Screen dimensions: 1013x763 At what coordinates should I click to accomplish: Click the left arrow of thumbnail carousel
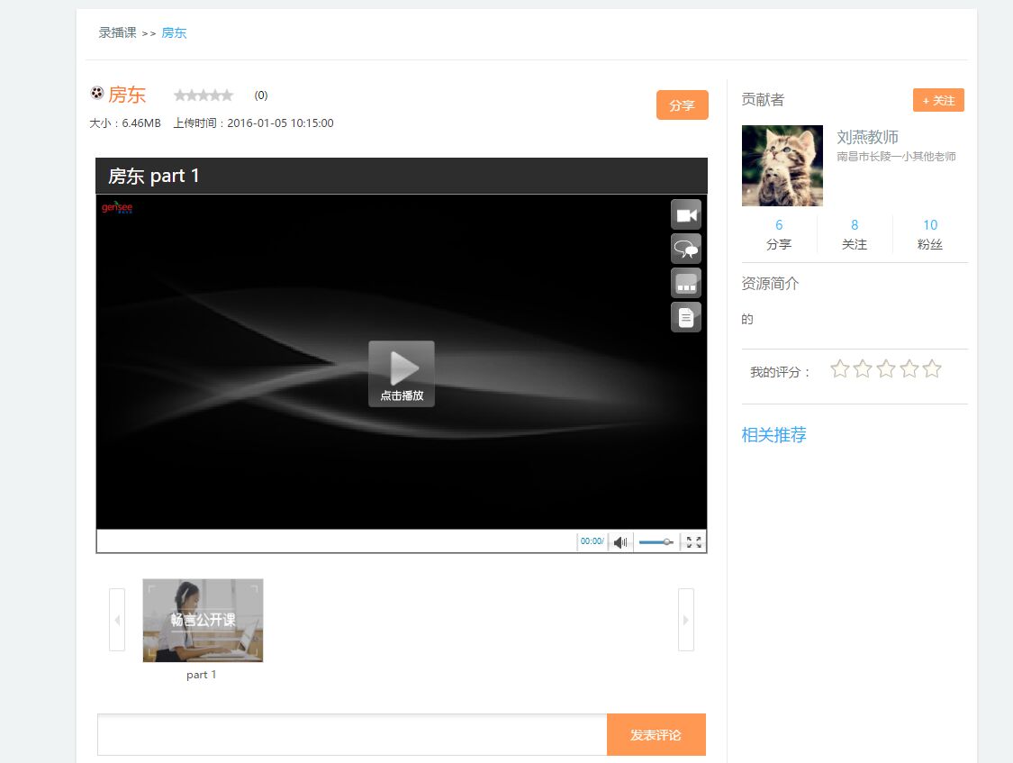[x=117, y=620]
